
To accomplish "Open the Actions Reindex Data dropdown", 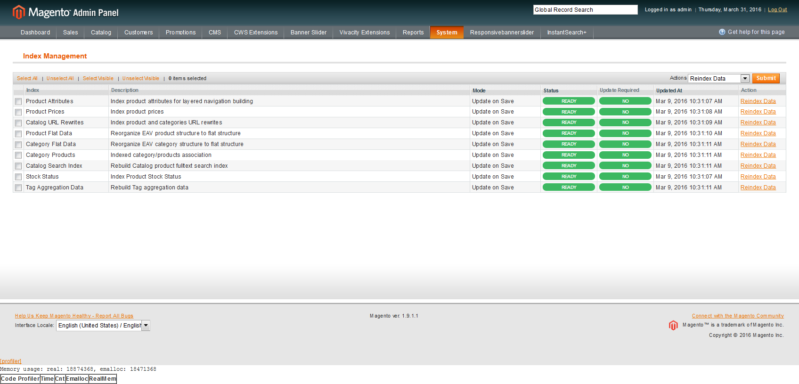I will pos(718,78).
